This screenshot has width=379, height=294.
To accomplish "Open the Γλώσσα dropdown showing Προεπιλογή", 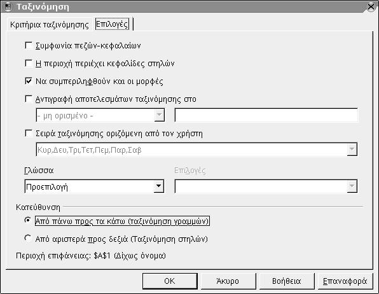I will pyautogui.click(x=94, y=186).
